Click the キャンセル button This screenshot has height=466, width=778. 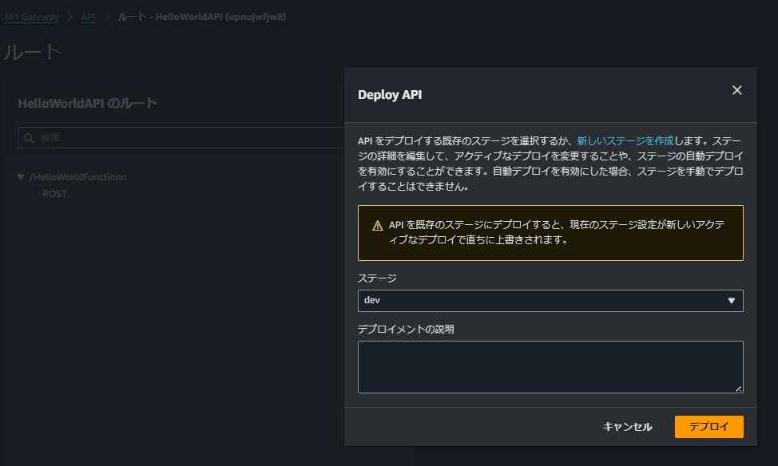[x=627, y=426]
